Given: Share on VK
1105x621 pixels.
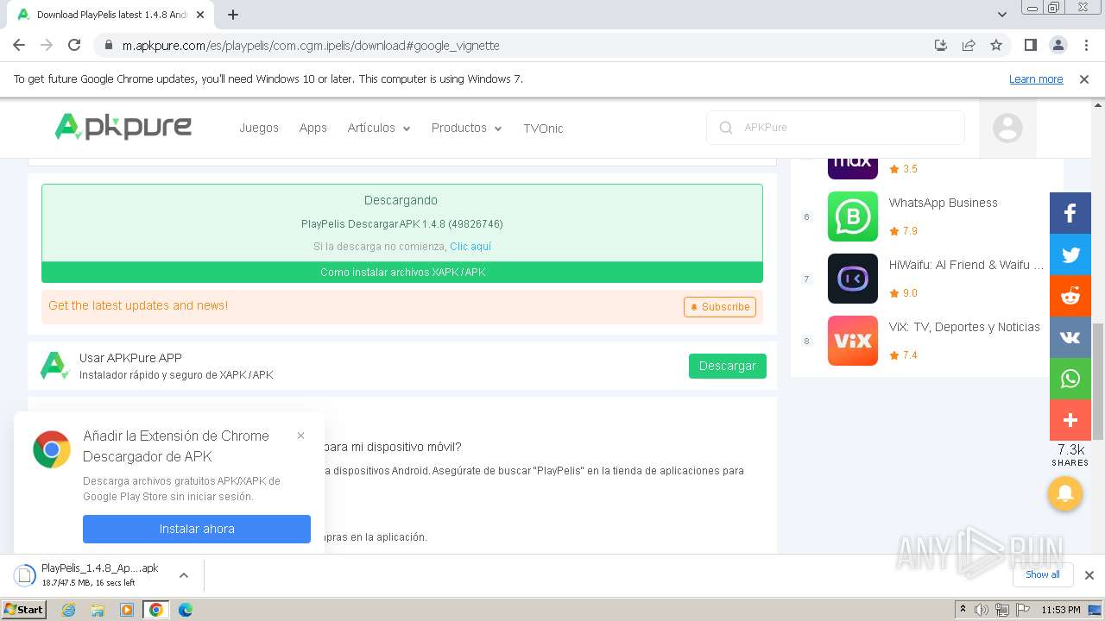Looking at the screenshot, I should (1070, 337).
